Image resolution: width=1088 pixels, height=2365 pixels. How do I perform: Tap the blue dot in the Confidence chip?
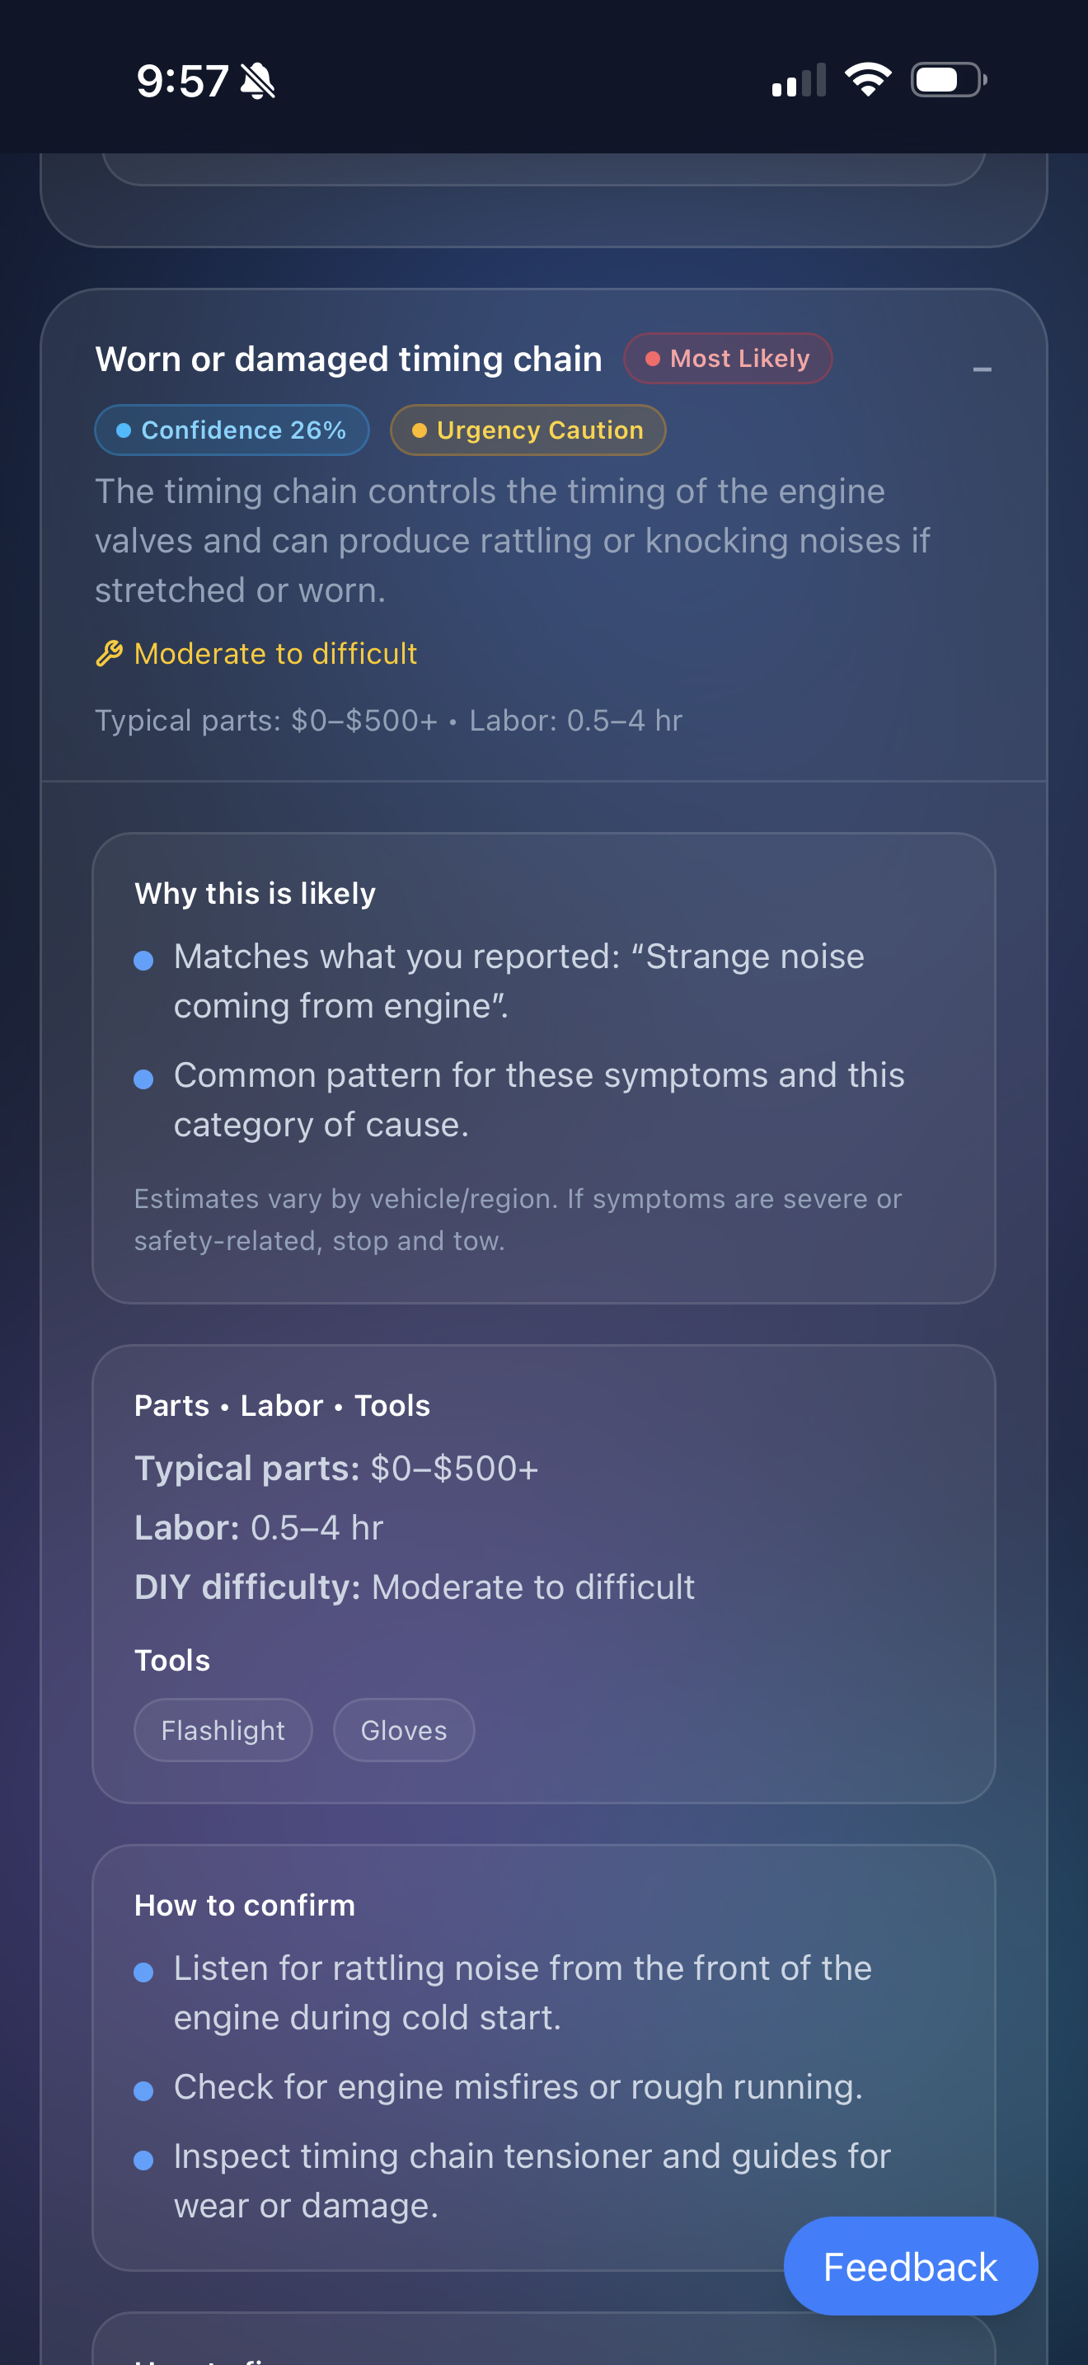[x=123, y=429]
